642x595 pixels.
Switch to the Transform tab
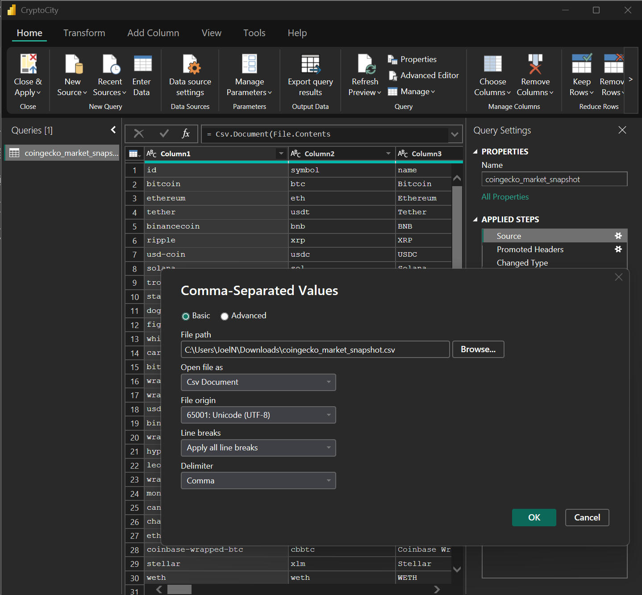[x=84, y=33]
